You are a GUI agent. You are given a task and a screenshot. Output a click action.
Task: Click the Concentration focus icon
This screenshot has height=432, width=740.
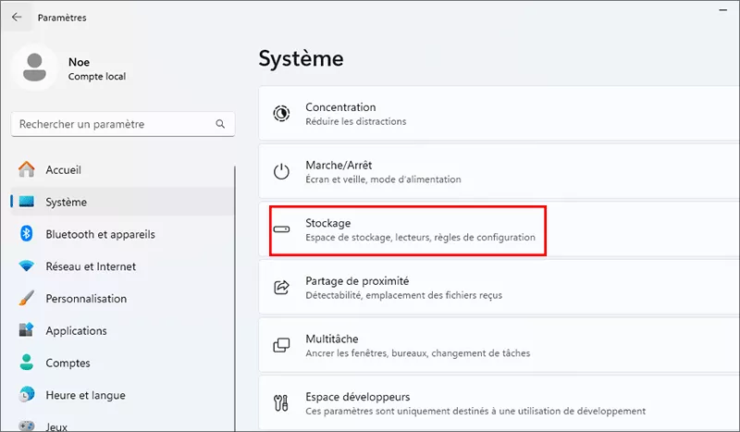point(281,114)
